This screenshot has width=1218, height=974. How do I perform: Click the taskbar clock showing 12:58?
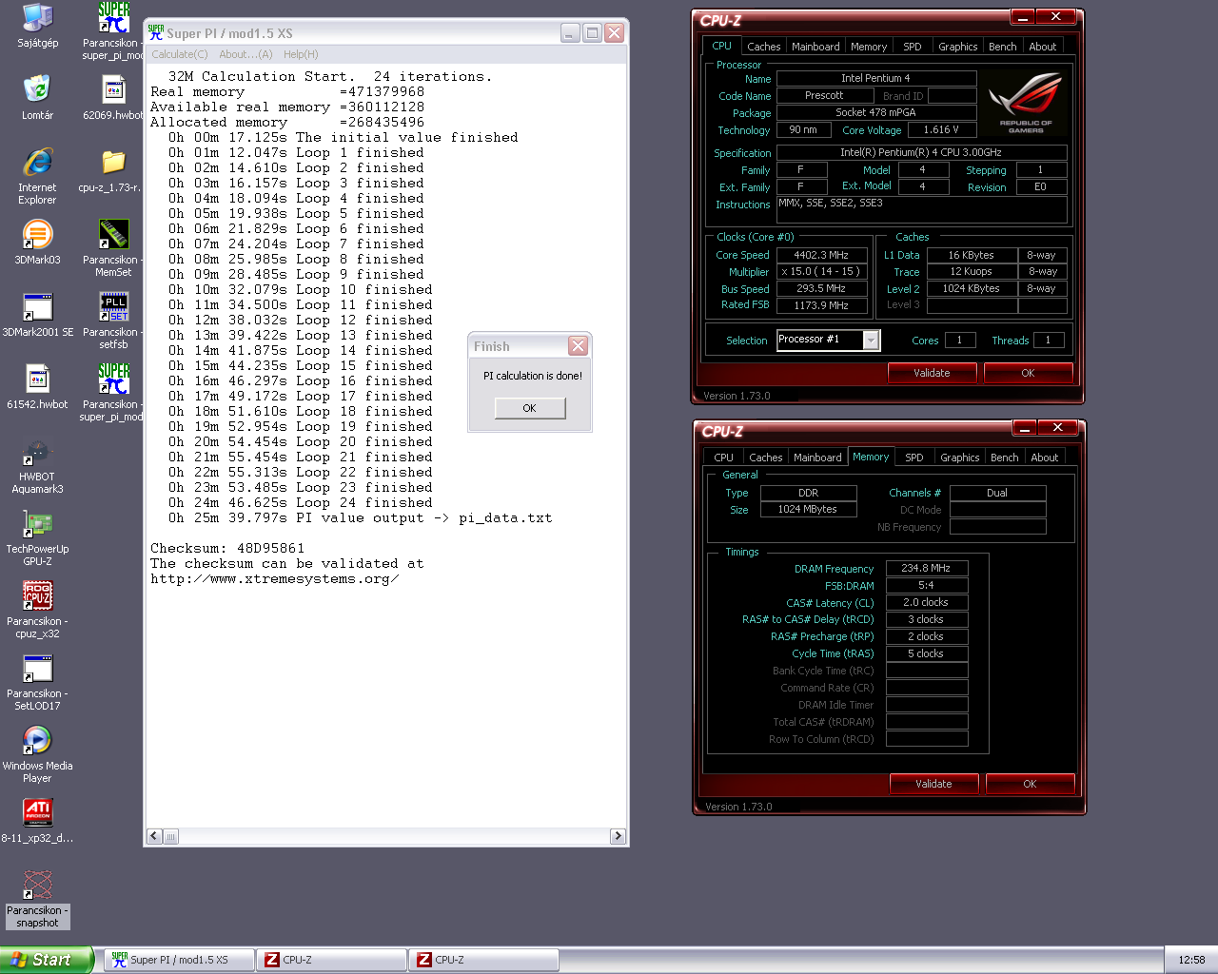pyautogui.click(x=1191, y=960)
